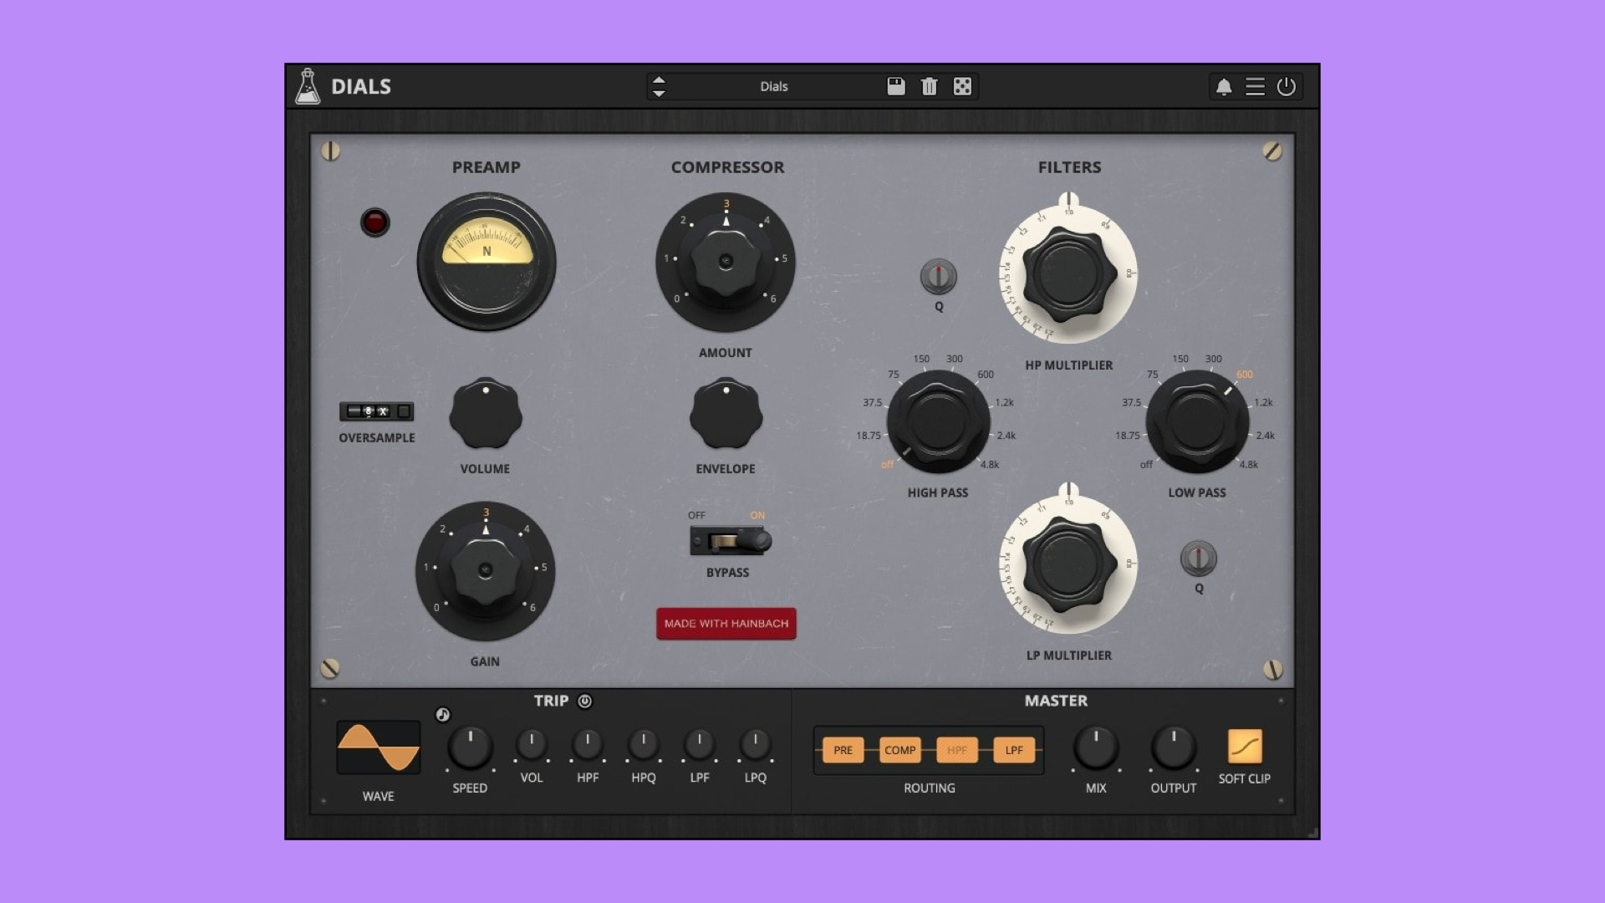The height and width of the screenshot is (903, 1605).
Task: Click the power icon in the top right
Action: (1285, 86)
